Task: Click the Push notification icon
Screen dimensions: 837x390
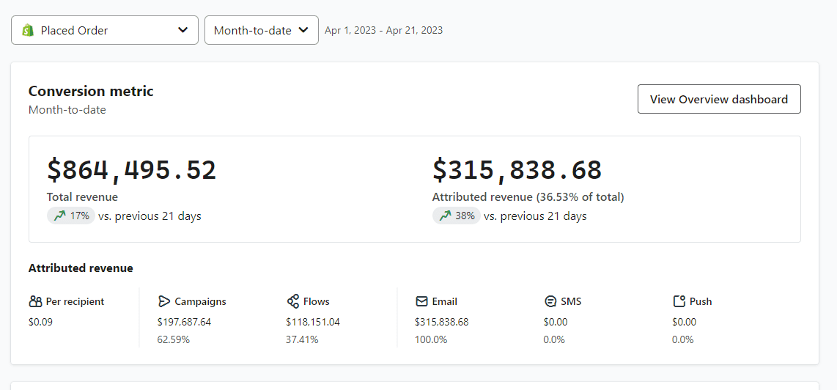Action: coord(679,301)
